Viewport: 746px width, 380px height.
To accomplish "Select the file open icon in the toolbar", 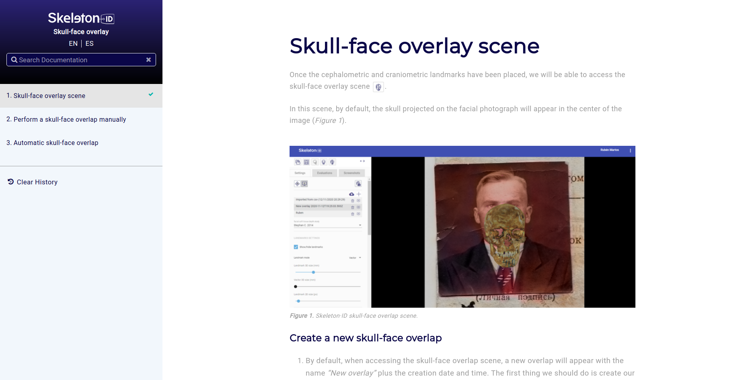I will click(298, 162).
